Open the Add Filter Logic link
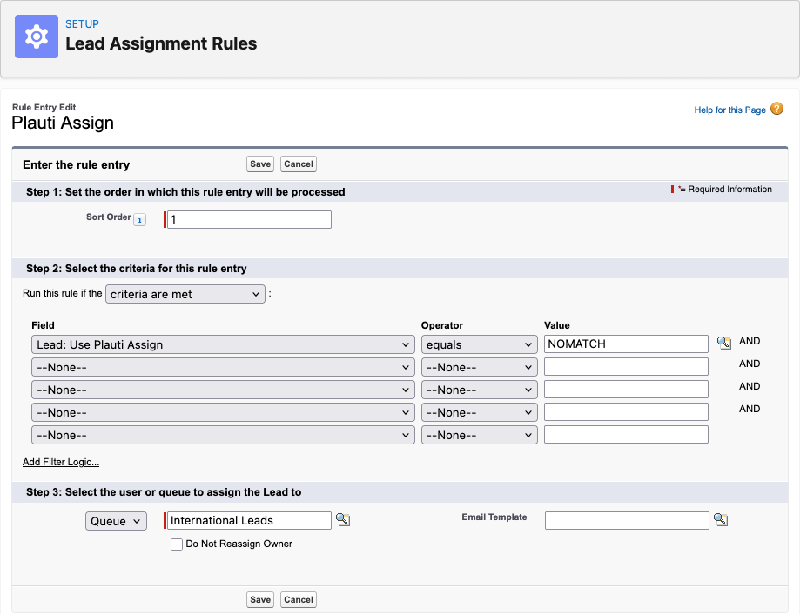 point(61,462)
